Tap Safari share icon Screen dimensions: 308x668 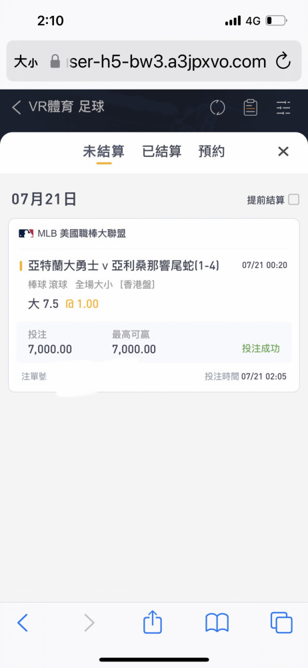pyautogui.click(x=153, y=621)
